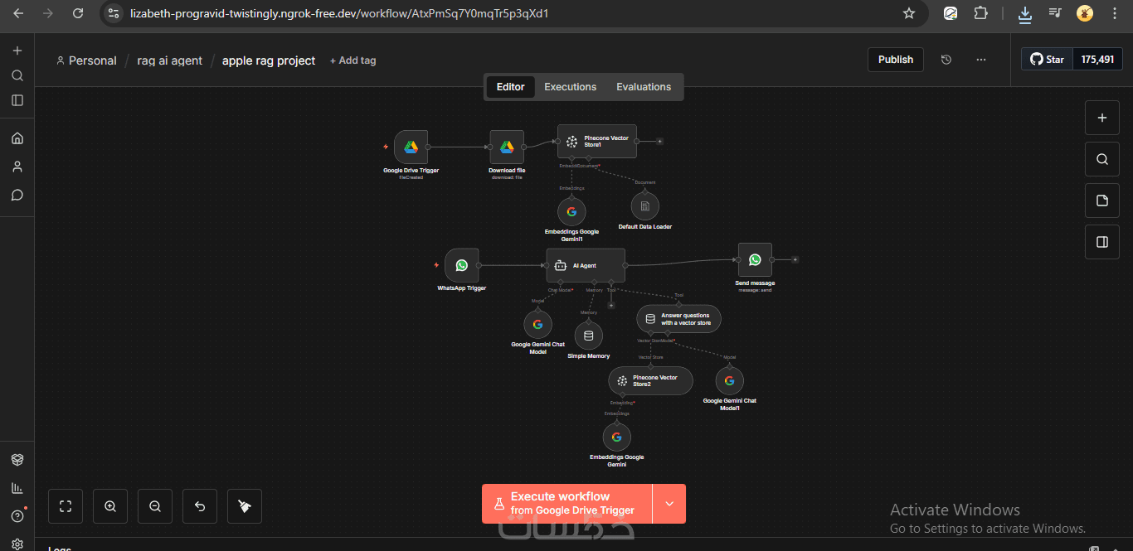Open the workflow three-dot menu
The image size is (1133, 551).
pyautogui.click(x=981, y=60)
